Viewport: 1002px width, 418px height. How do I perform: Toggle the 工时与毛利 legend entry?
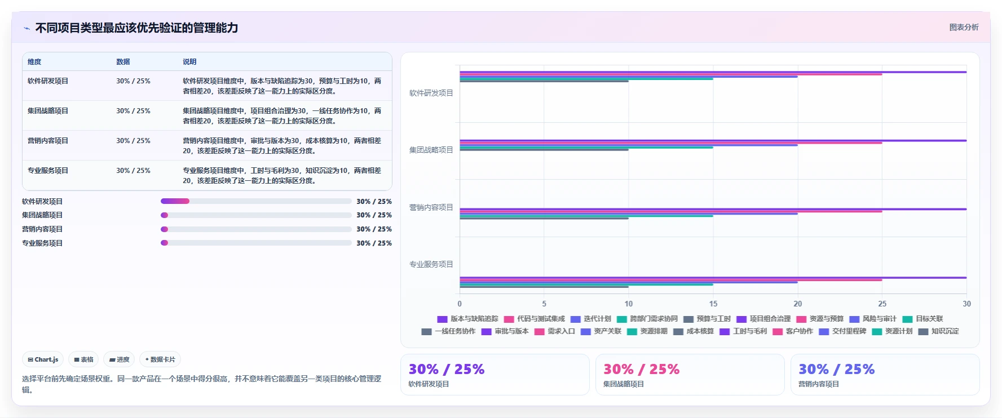743,331
